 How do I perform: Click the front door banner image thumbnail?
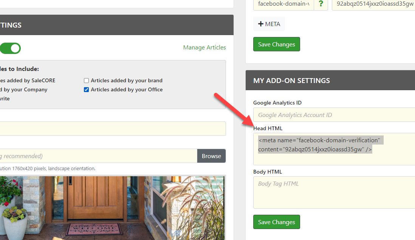pyautogui.click(x=112, y=208)
